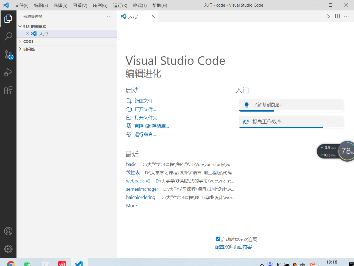This screenshot has height=266, width=354.
Task: Open the 文件(F) menu
Action: 21,5
